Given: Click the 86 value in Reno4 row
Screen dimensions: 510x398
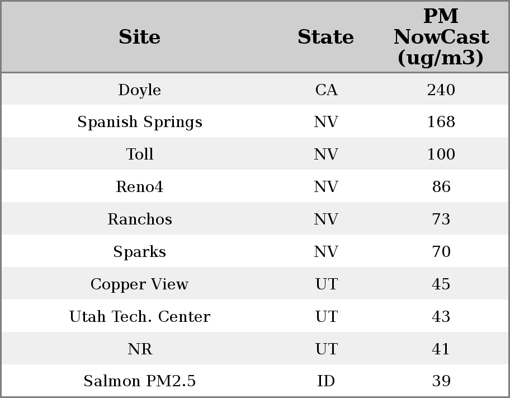Looking at the screenshot, I should tap(441, 187).
